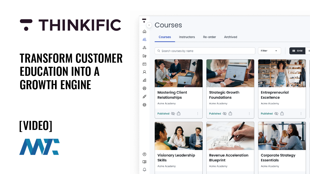Open the envelope email icon in sidebar
The image size is (310, 174).
[144, 64]
